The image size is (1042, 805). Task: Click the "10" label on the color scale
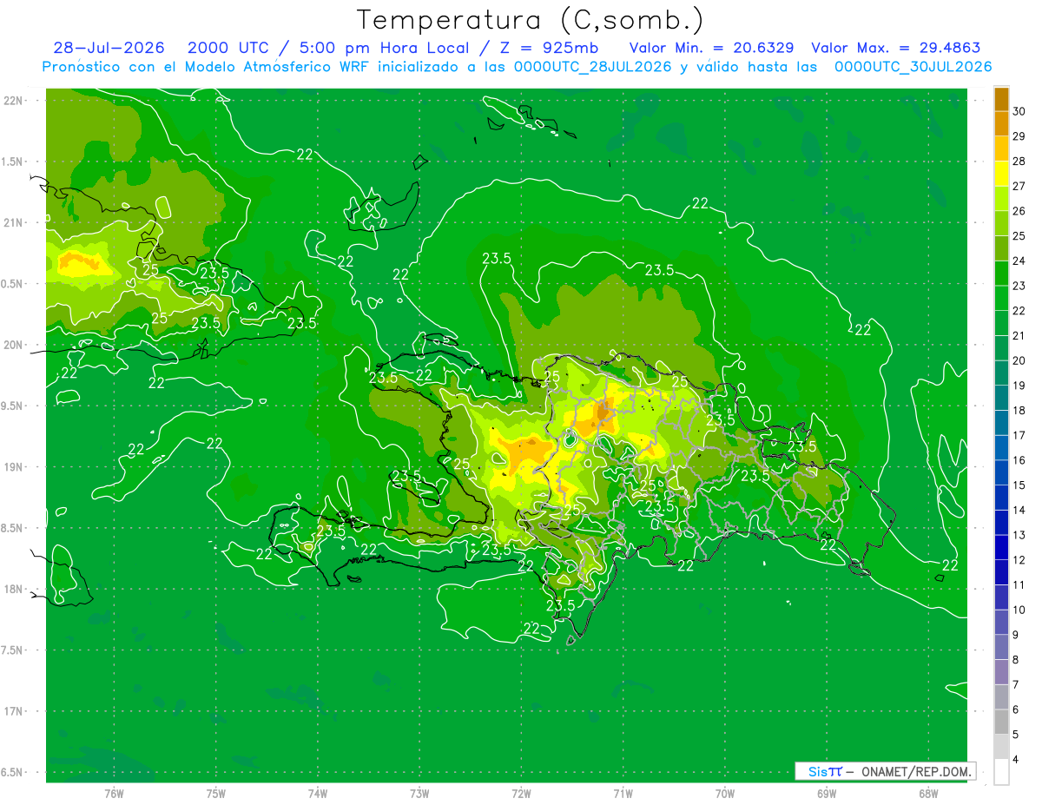tap(1019, 610)
